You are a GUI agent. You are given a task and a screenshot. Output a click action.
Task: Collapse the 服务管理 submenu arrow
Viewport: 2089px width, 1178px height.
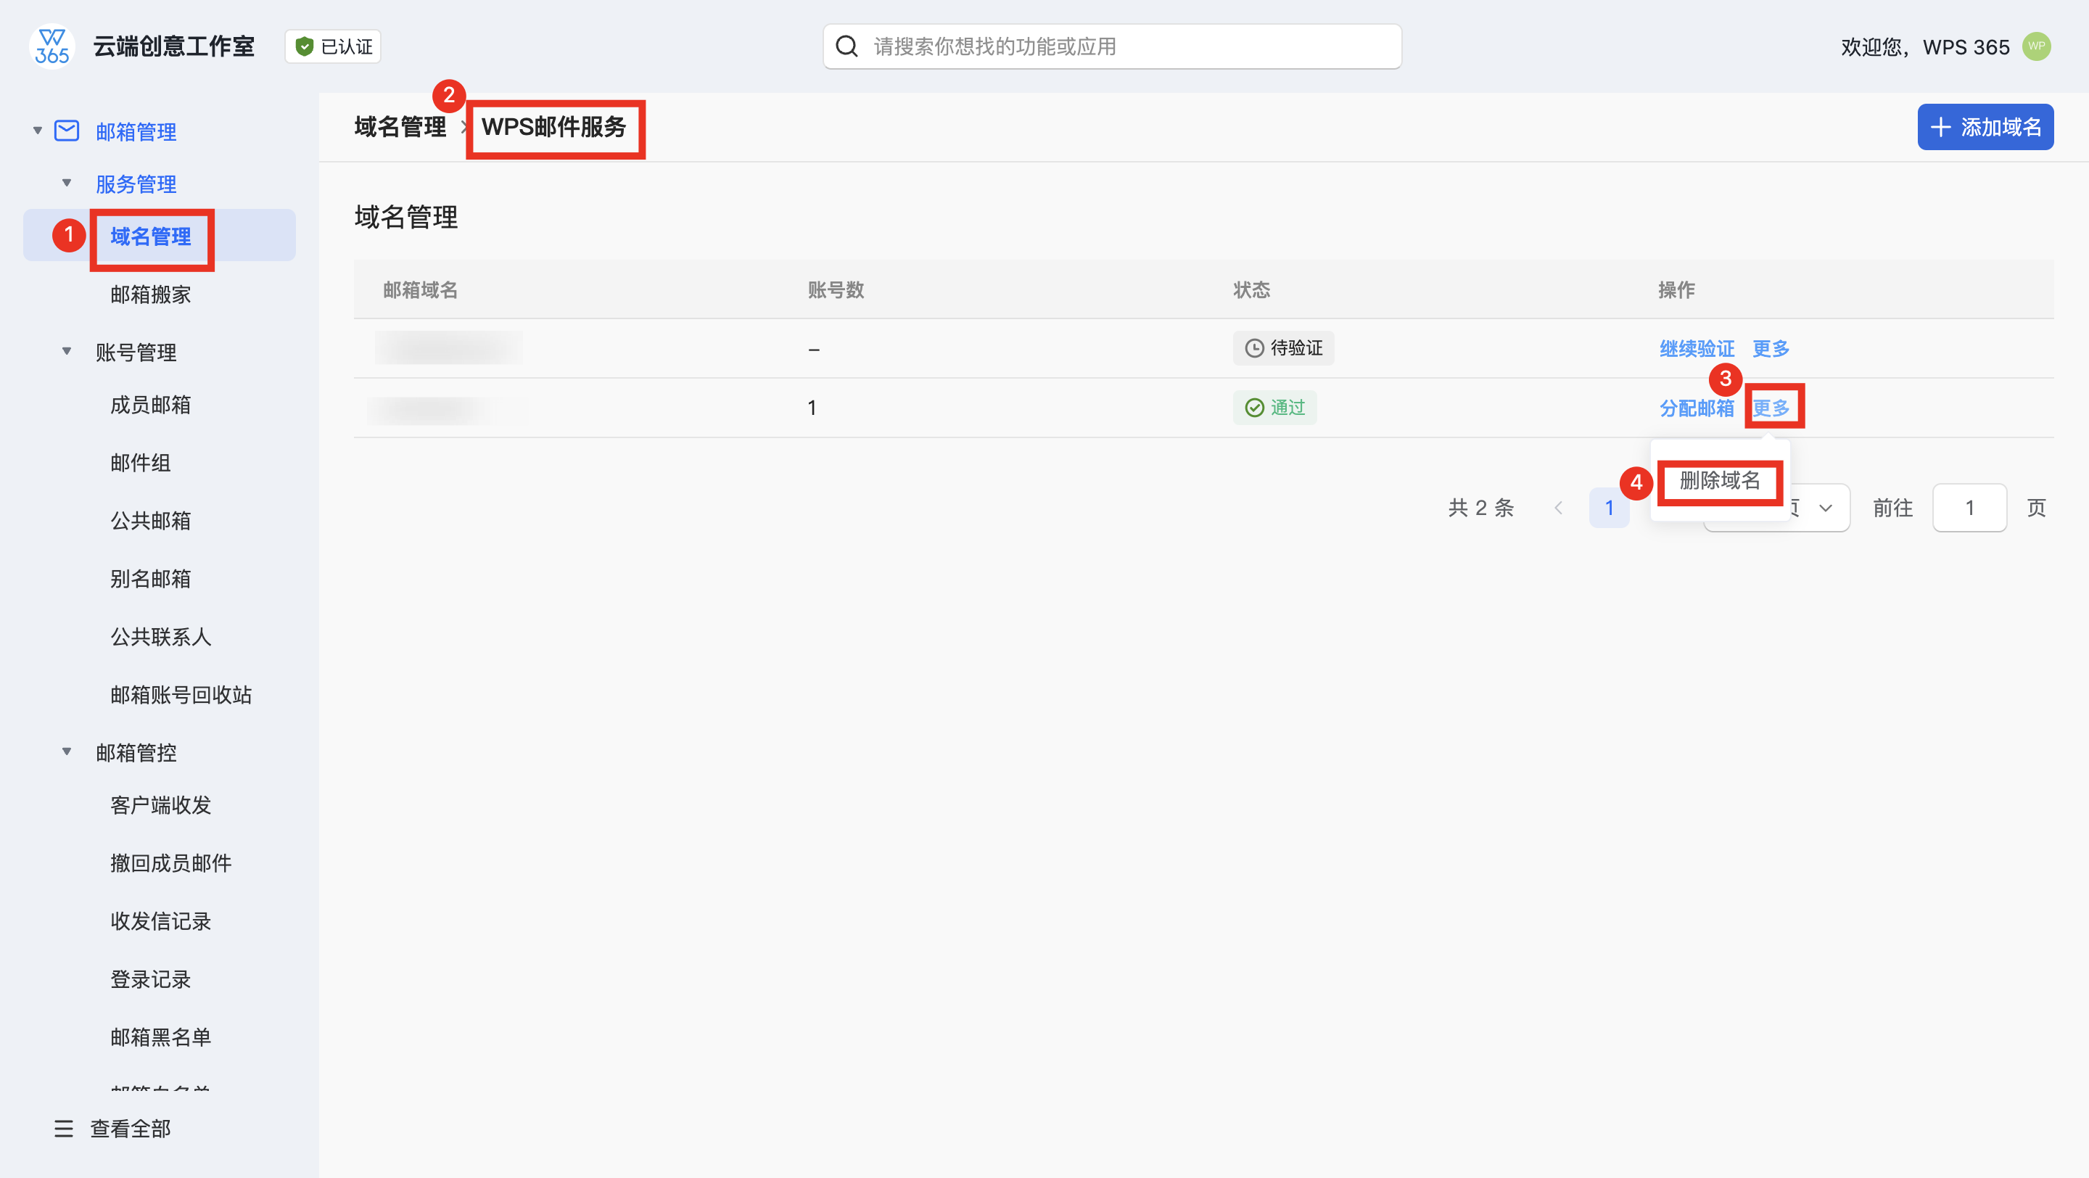click(x=67, y=184)
